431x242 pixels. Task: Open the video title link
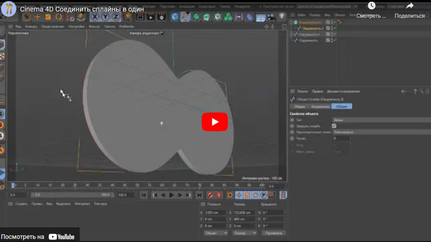[82, 9]
